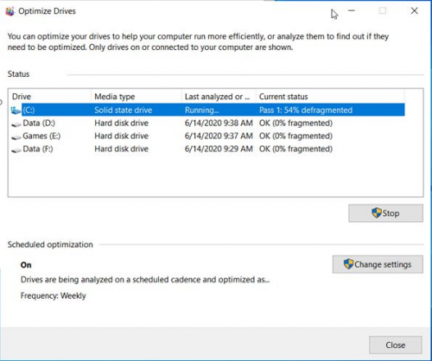Select the Games (E:) row status text
This screenshot has width=432, height=361.
coord(295,136)
